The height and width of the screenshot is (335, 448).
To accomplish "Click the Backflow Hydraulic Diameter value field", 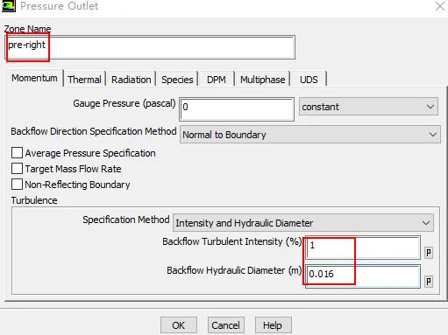I will coord(363,276).
